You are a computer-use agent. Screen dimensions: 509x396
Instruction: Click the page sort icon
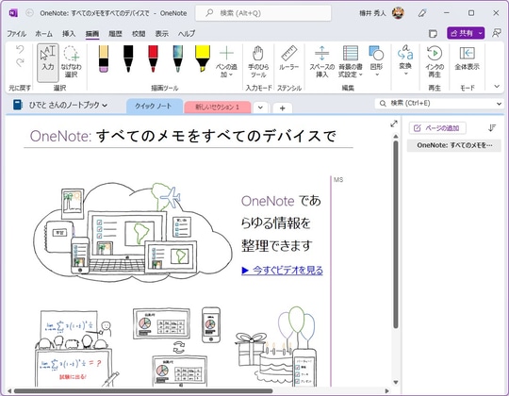(x=492, y=128)
